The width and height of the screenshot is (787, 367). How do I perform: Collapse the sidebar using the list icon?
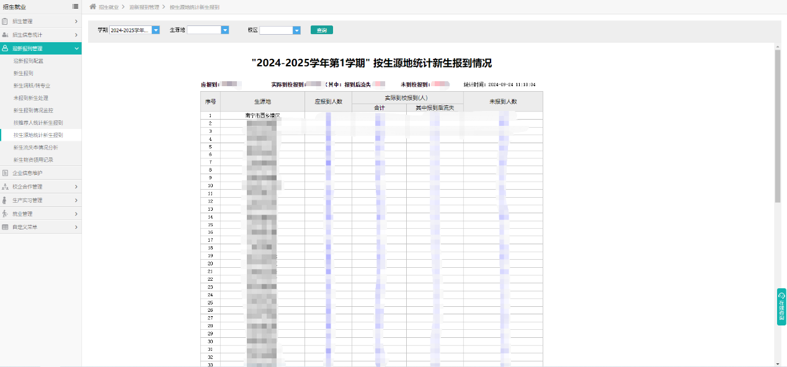[75, 7]
